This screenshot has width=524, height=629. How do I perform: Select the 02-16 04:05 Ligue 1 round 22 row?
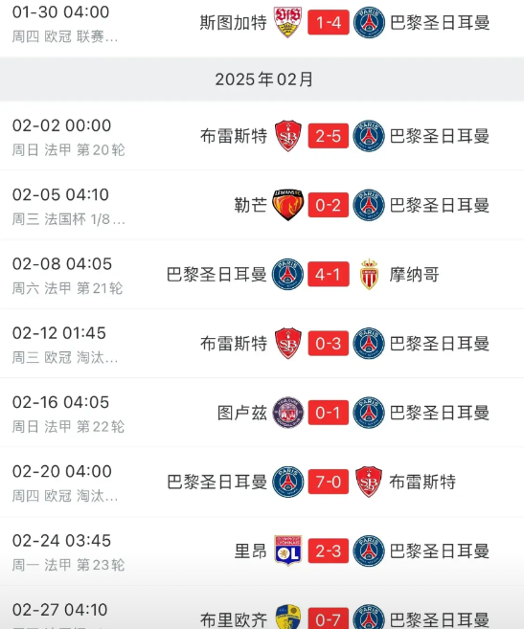tap(262, 413)
